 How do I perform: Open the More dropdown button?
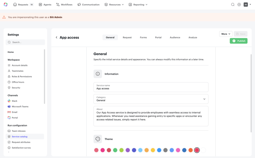[x=226, y=34]
